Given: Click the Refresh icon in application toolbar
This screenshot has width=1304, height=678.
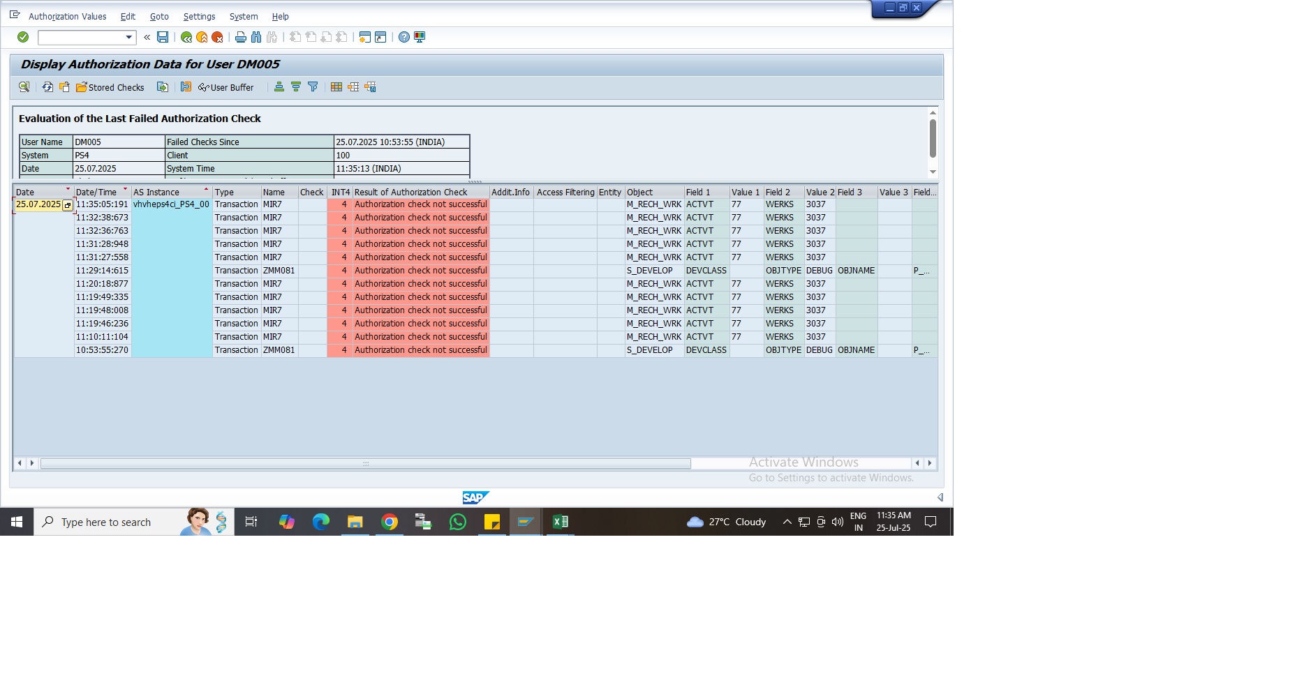Looking at the screenshot, I should [x=47, y=87].
